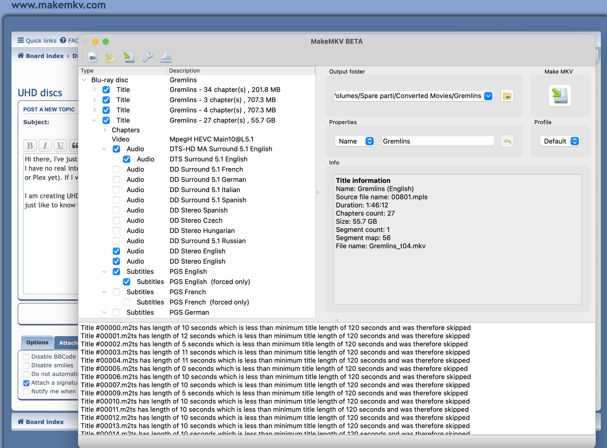Click the Open disc folder toolbar icon
Viewport: 607px width, 448px height.
[x=110, y=57]
